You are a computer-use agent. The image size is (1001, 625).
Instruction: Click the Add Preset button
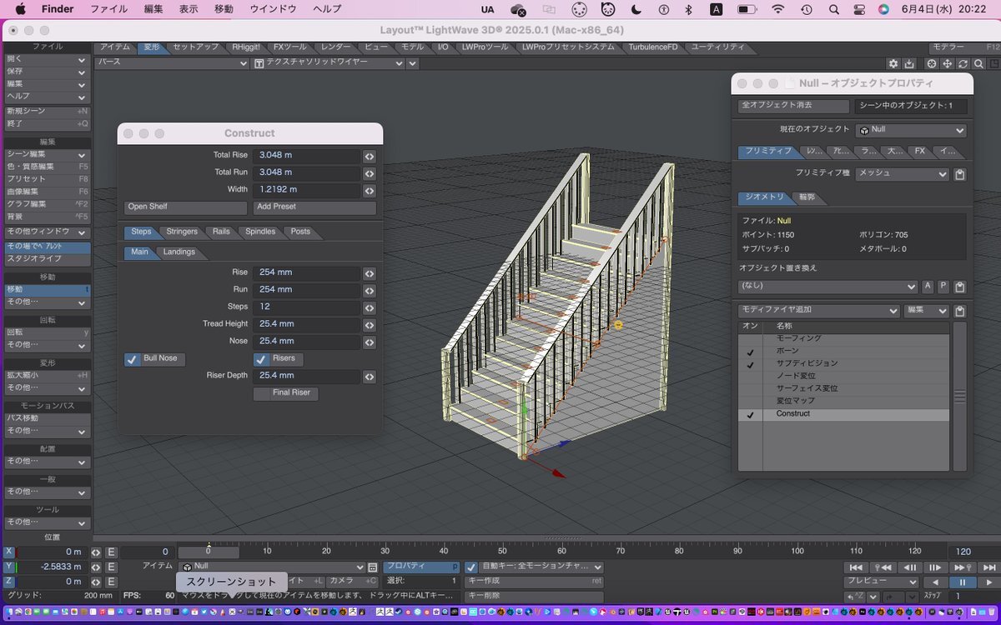(x=314, y=207)
